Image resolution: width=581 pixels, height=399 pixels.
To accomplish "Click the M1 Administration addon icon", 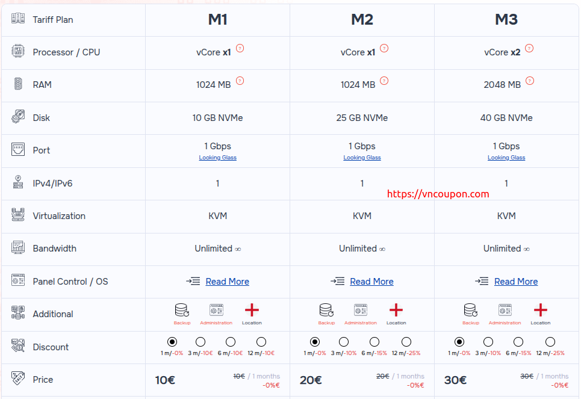I will [216, 310].
